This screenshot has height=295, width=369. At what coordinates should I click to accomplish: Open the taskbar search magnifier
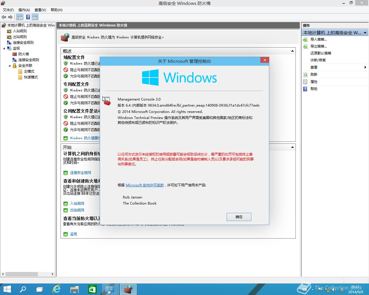(x=23, y=289)
